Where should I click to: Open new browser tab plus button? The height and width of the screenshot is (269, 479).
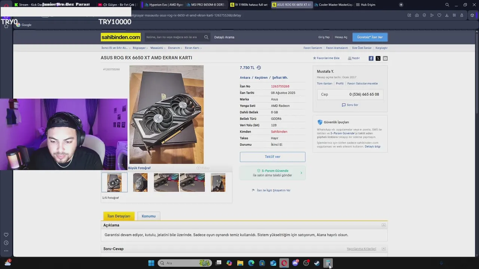pyautogui.click(x=401, y=5)
